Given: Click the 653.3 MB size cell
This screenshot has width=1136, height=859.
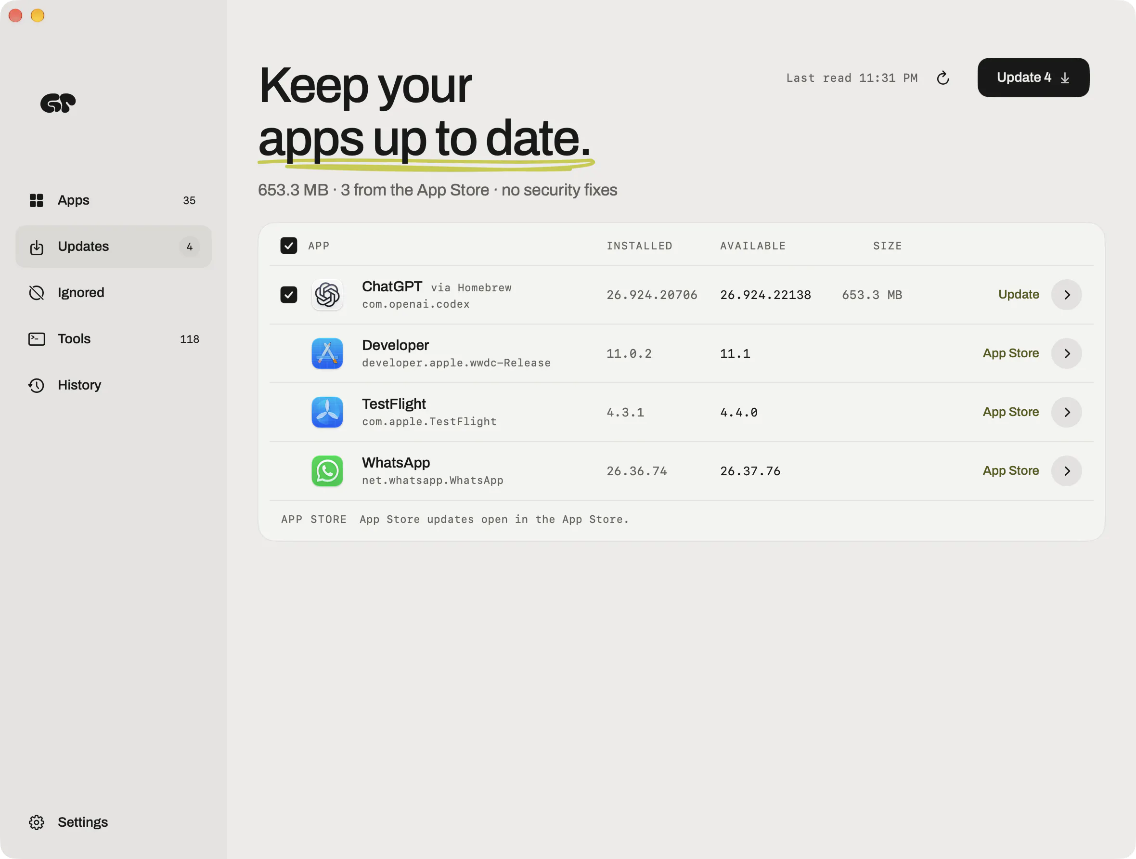Looking at the screenshot, I should [x=872, y=296].
